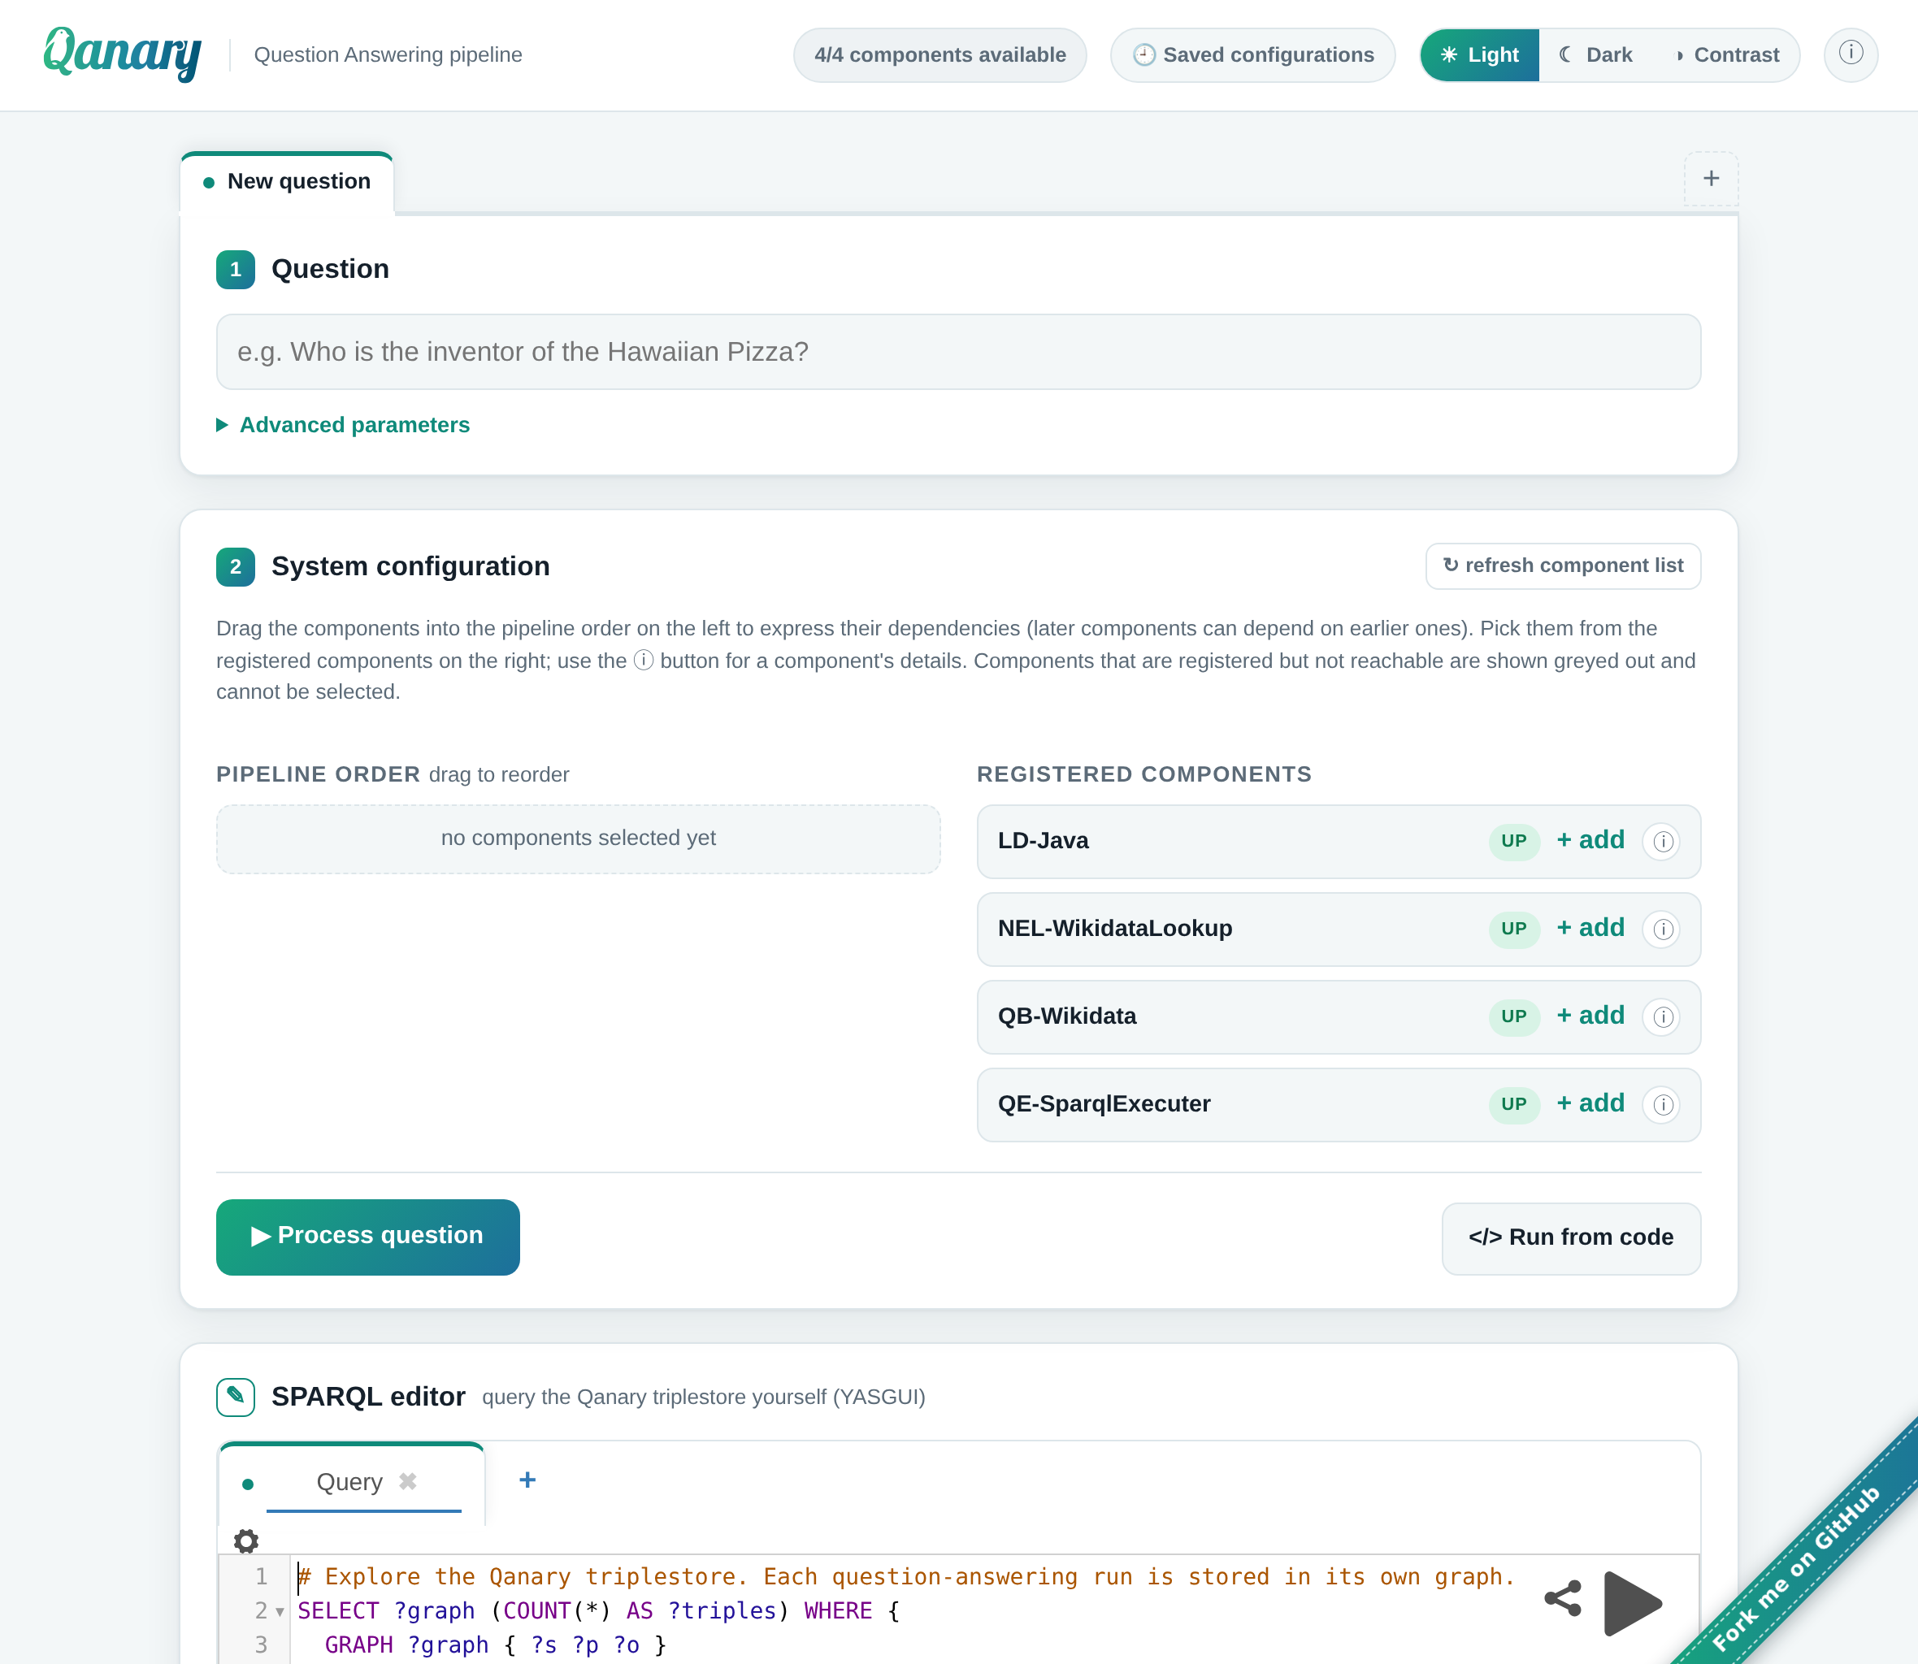Click the Qanary logo

(x=122, y=54)
